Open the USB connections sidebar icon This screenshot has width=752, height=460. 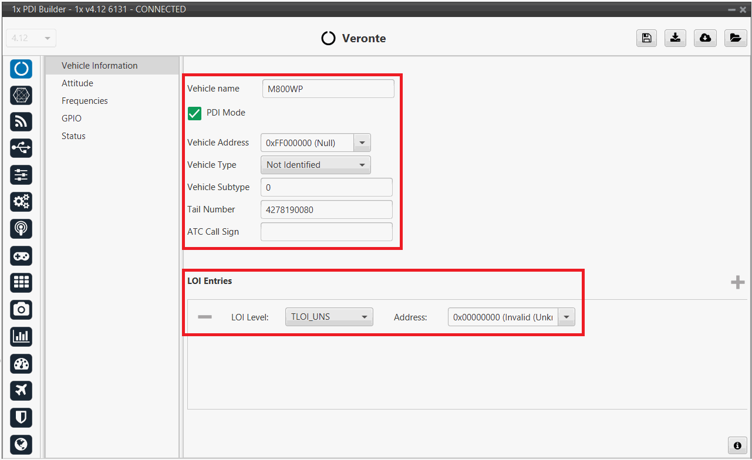pyautogui.click(x=21, y=148)
